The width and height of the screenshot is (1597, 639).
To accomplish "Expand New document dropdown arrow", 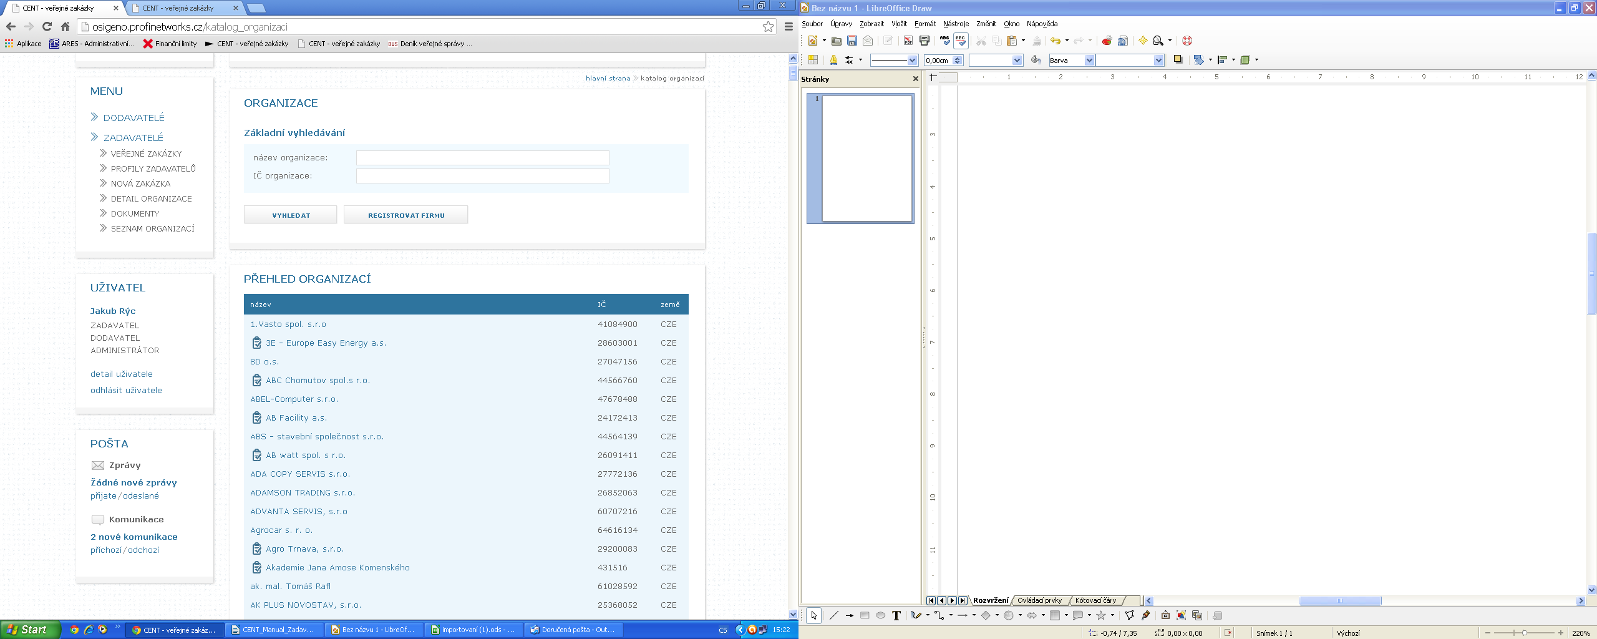I will click(824, 41).
